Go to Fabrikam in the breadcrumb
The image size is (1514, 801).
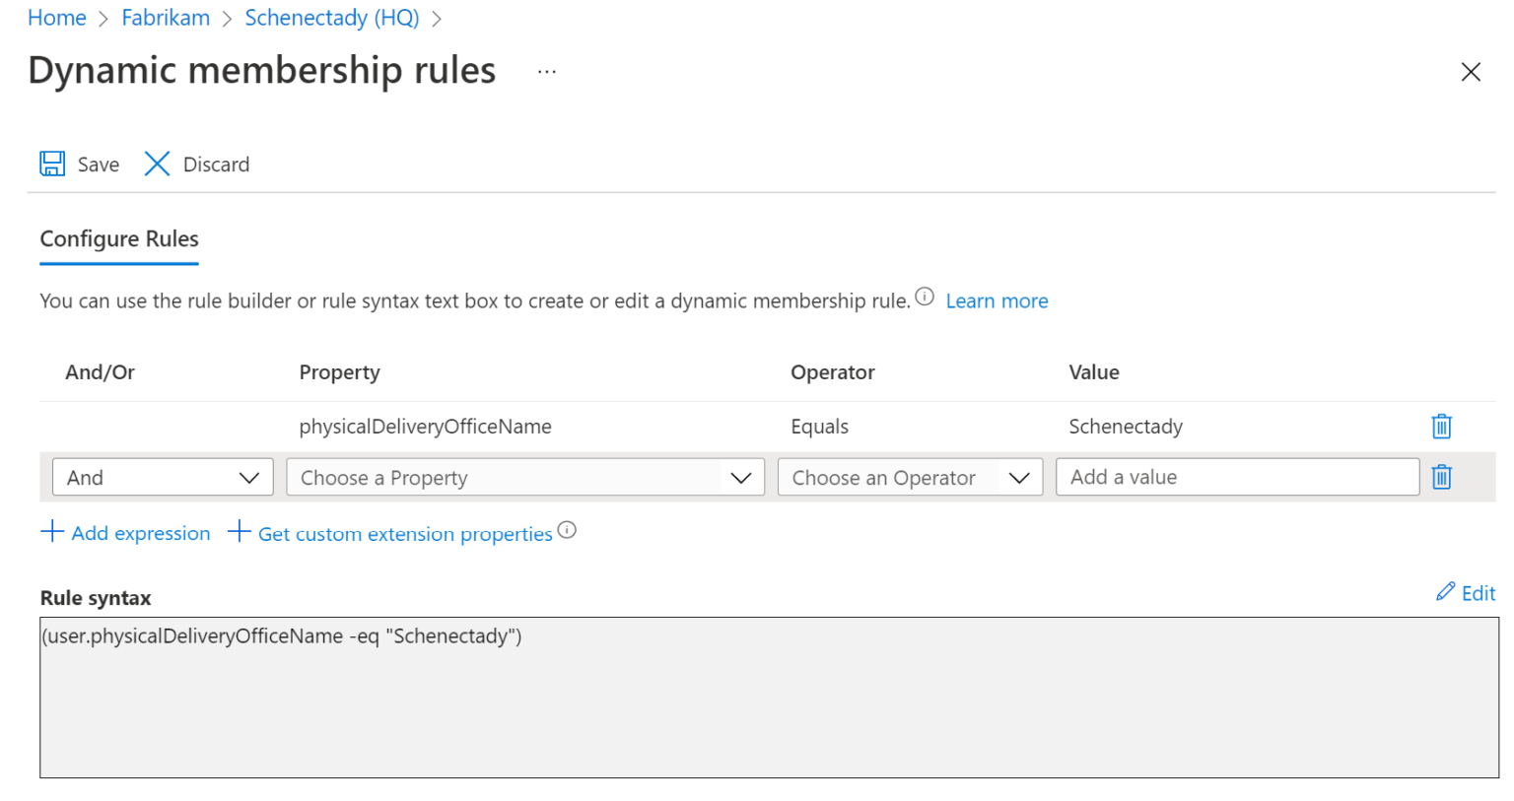166,18
